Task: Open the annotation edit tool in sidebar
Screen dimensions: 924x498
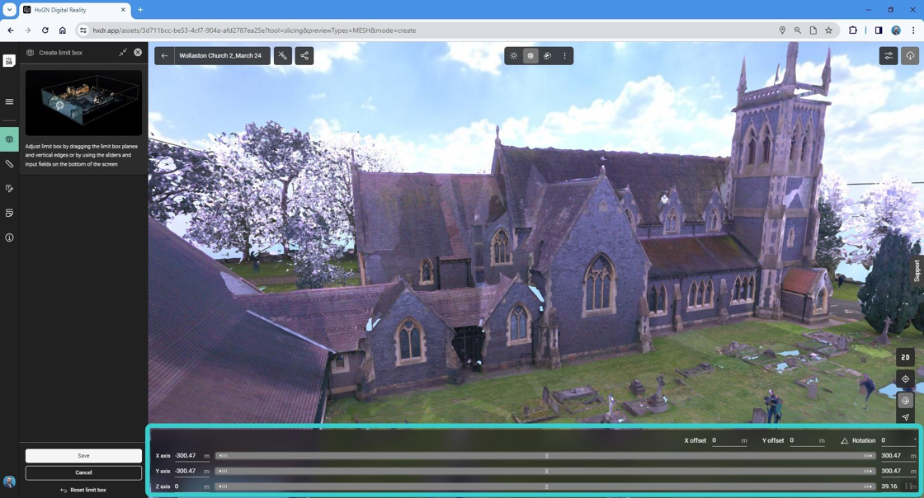Action: [x=9, y=189]
